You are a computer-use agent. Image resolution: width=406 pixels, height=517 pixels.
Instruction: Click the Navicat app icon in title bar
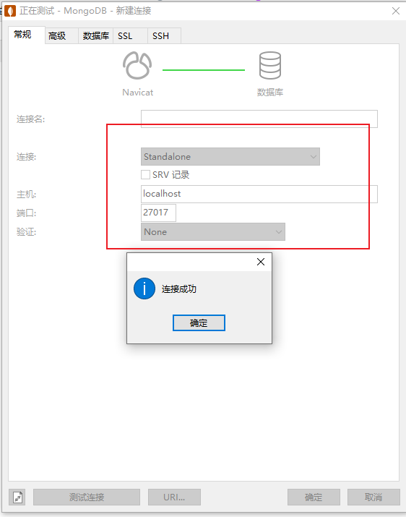point(10,11)
